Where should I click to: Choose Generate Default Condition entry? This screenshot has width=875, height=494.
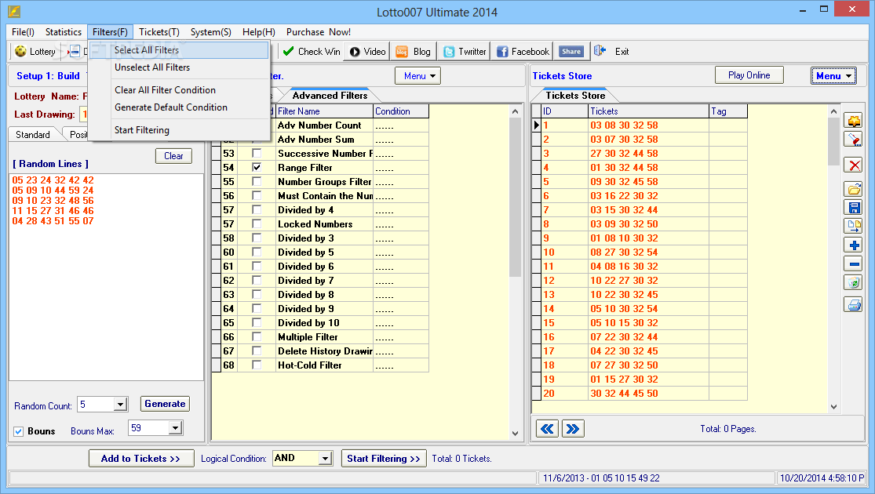point(179,107)
